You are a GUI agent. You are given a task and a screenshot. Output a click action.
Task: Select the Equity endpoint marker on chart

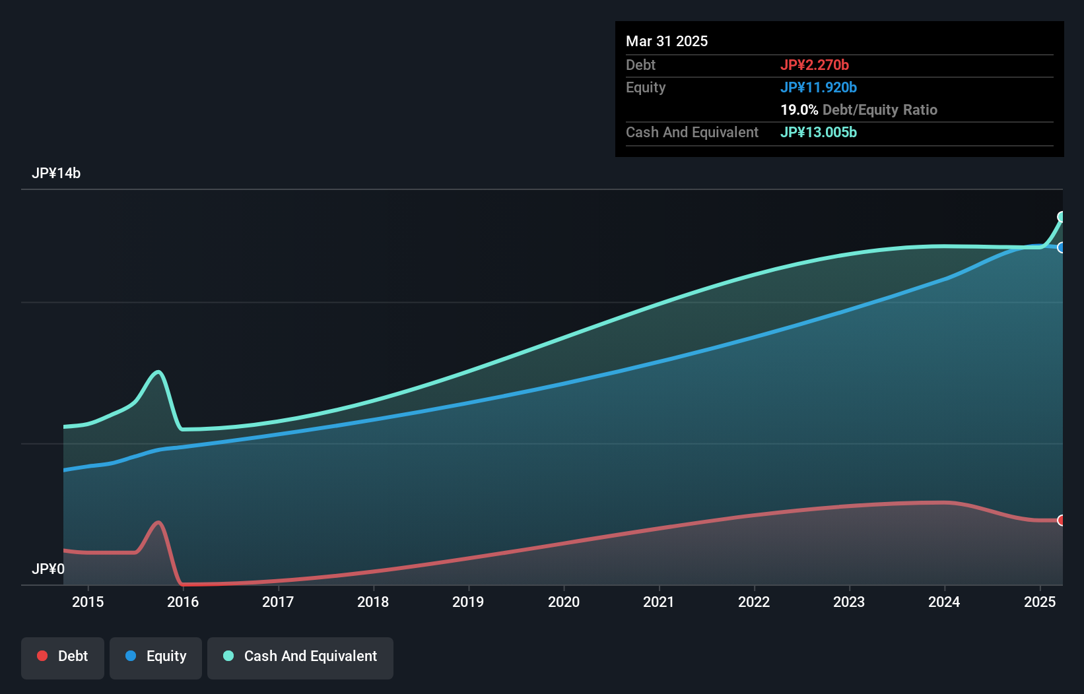click(1062, 248)
